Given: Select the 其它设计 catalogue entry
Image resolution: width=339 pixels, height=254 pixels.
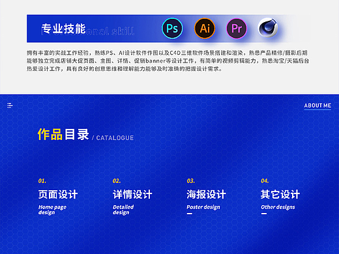Looking at the screenshot, I should tap(280, 194).
